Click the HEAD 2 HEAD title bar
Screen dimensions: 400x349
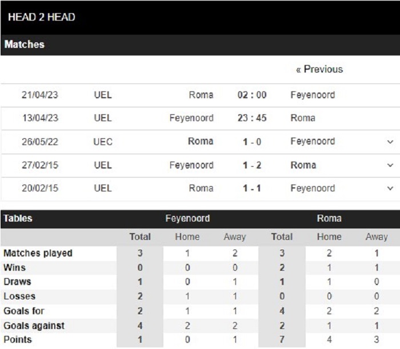point(42,17)
